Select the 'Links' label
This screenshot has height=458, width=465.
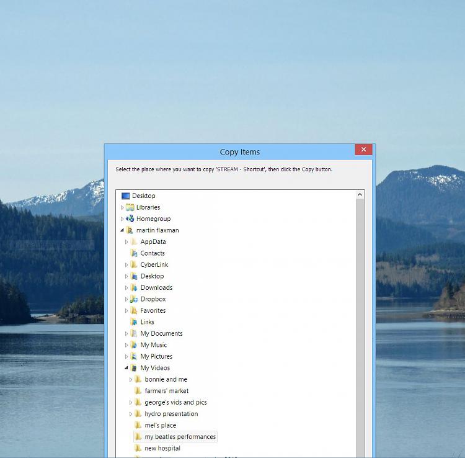[147, 322]
